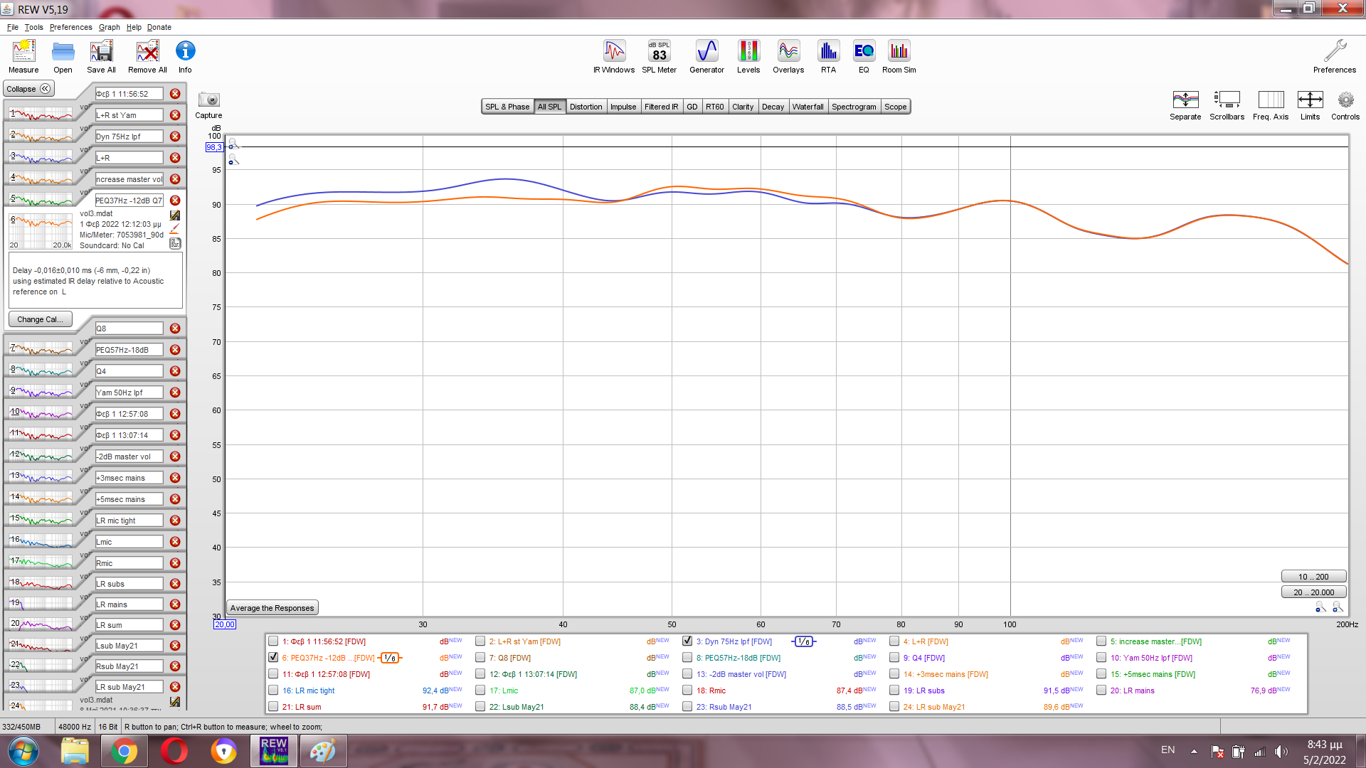The width and height of the screenshot is (1366, 768).
Task: Open 1/6 smoothing selector for trace 3
Action: (x=803, y=641)
